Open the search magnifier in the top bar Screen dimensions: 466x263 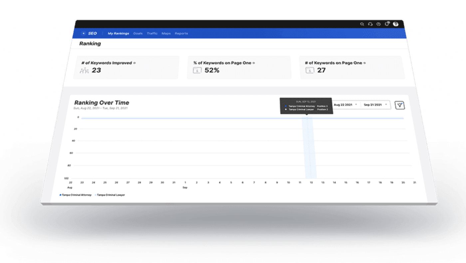pyautogui.click(x=362, y=24)
